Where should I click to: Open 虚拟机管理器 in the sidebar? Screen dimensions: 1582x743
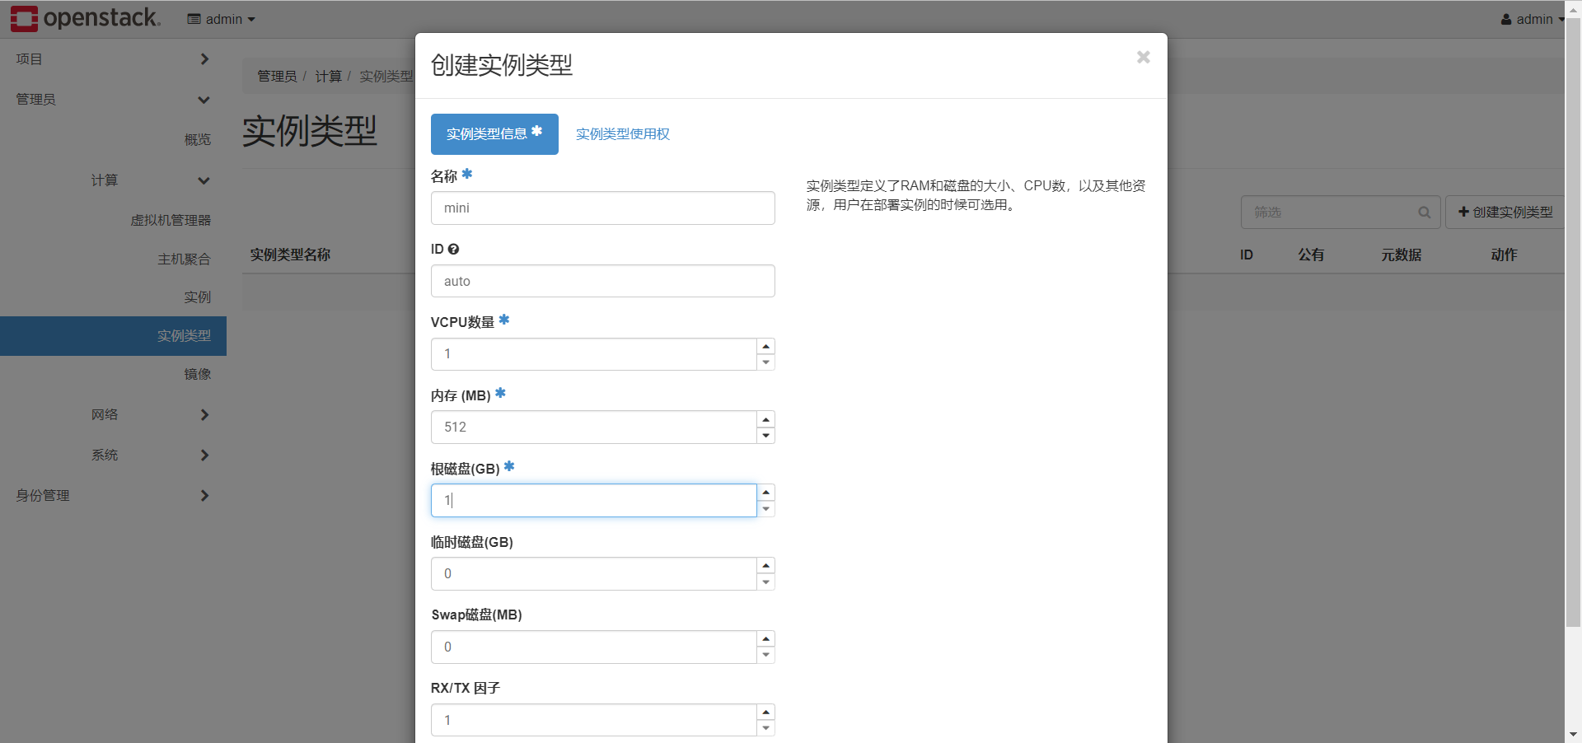(x=171, y=220)
